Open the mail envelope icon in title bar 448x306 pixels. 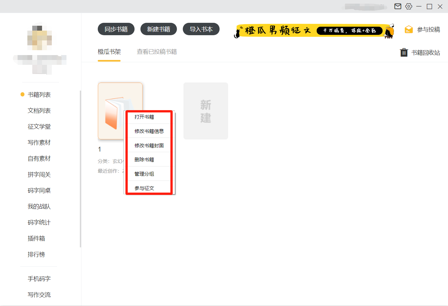[x=398, y=6]
